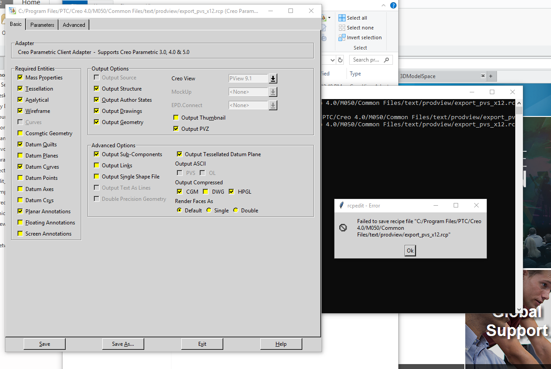551x369 pixels.
Task: Open the EPD.Connect dropdown
Action: (272, 105)
